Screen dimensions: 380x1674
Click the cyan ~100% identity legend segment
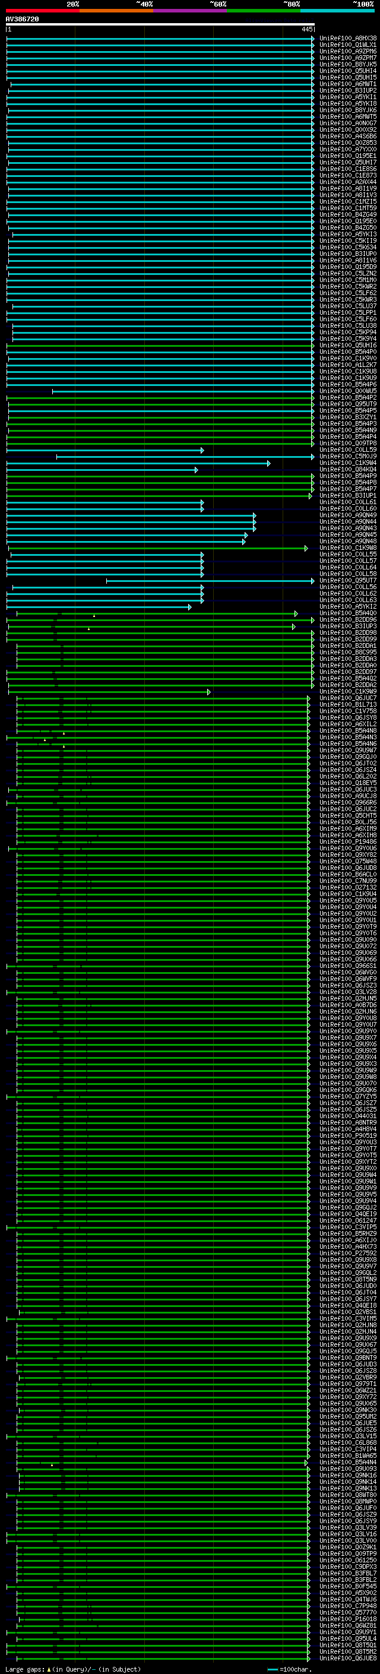337,11
